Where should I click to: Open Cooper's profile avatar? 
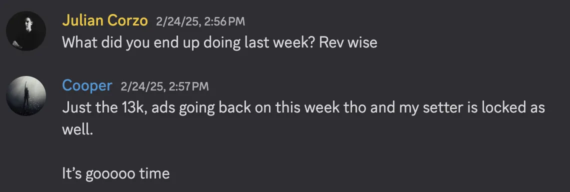[x=26, y=96]
